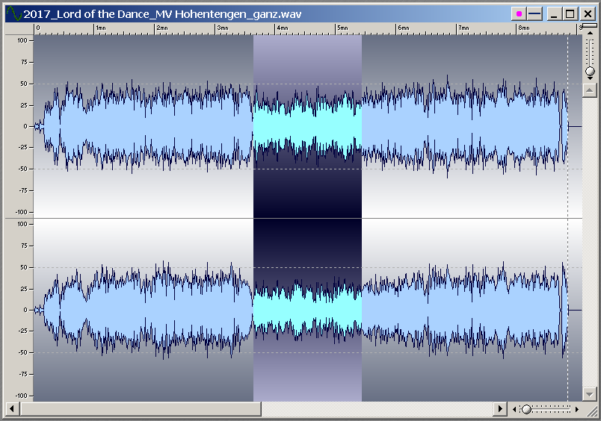Click the 5mn mark on the time ruler
The height and width of the screenshot is (421, 601).
[x=342, y=28]
